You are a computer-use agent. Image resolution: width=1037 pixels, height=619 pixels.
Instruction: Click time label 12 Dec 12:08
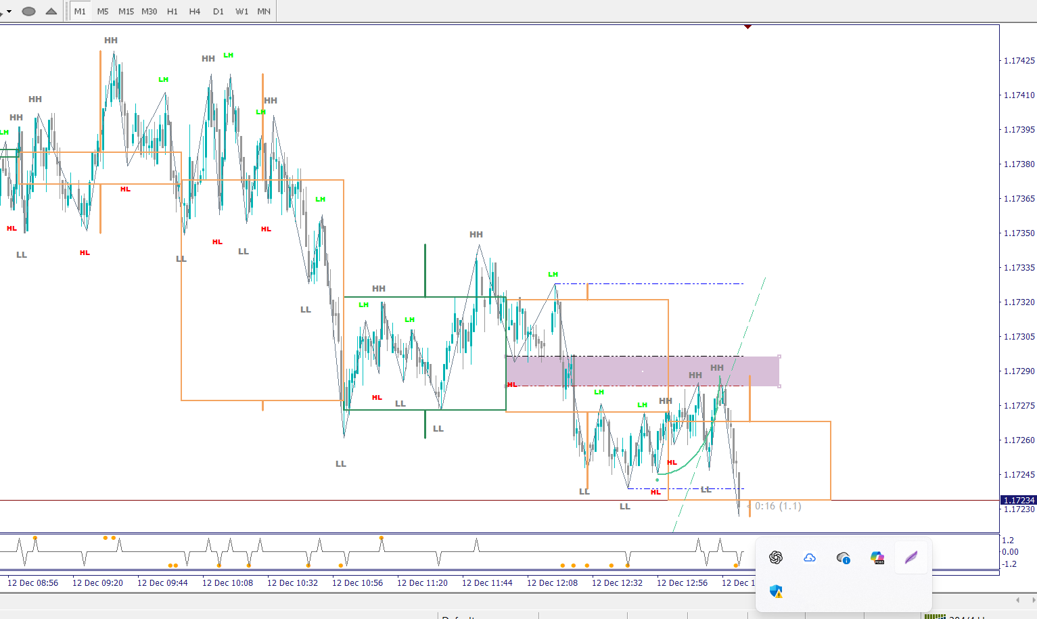tap(552, 582)
